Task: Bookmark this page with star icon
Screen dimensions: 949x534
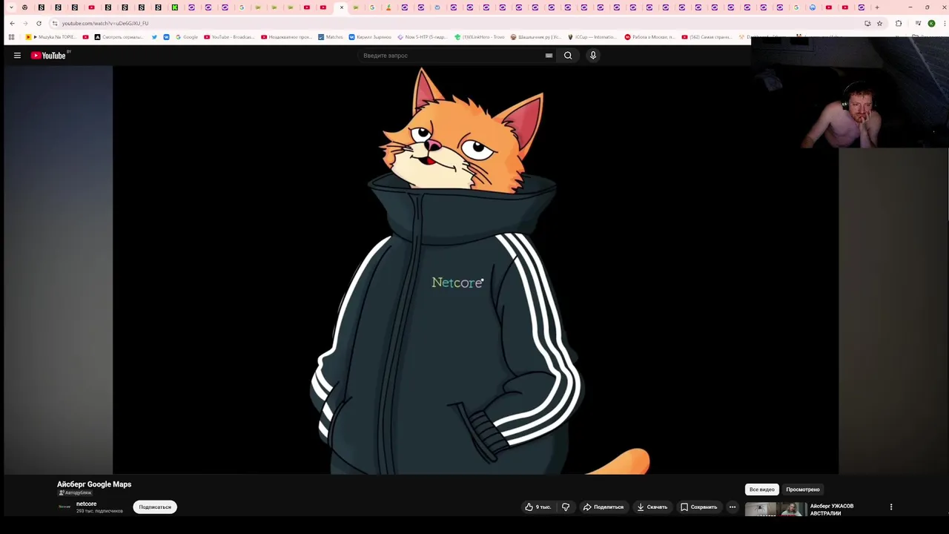Action: click(x=880, y=23)
